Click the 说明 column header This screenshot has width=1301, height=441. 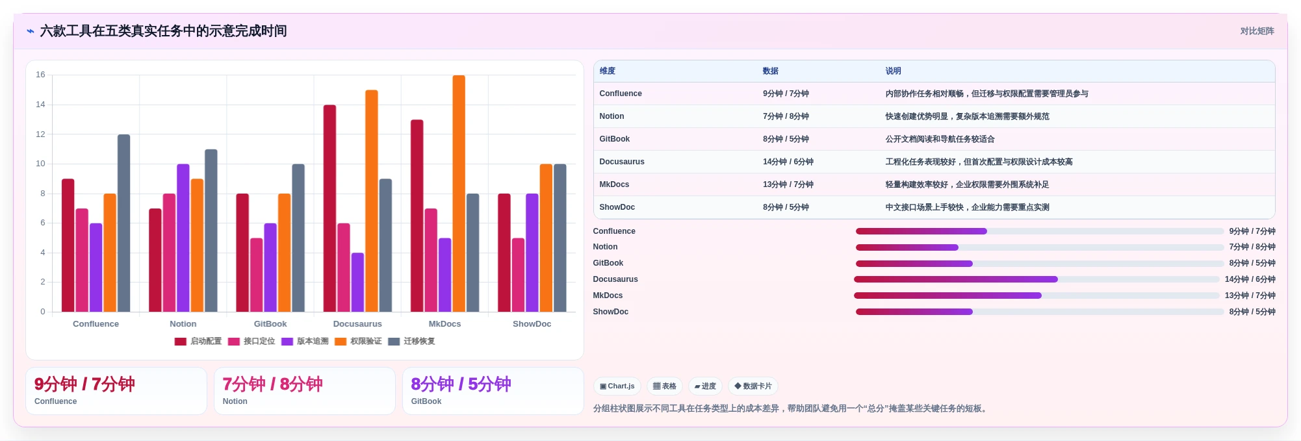click(893, 71)
